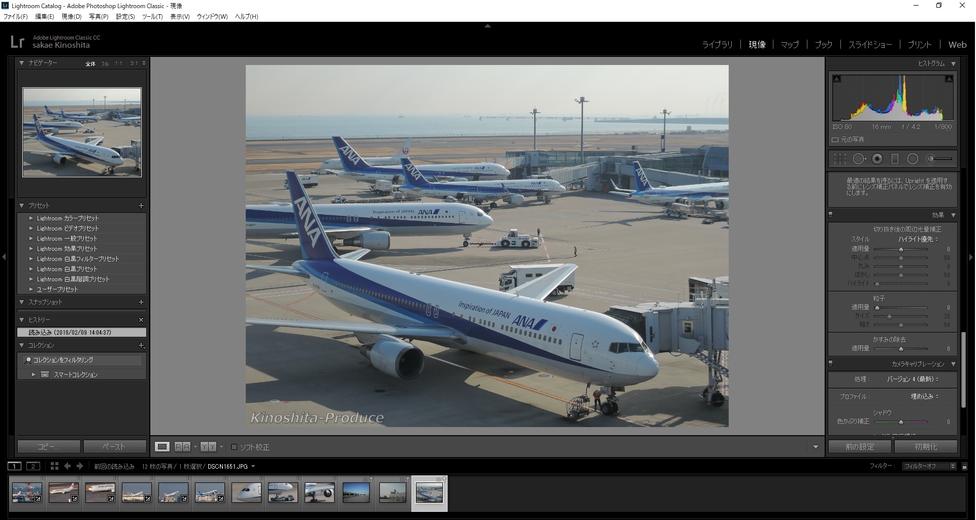Click the loupe view icon in toolbar
The width and height of the screenshot is (976, 520).
click(162, 447)
